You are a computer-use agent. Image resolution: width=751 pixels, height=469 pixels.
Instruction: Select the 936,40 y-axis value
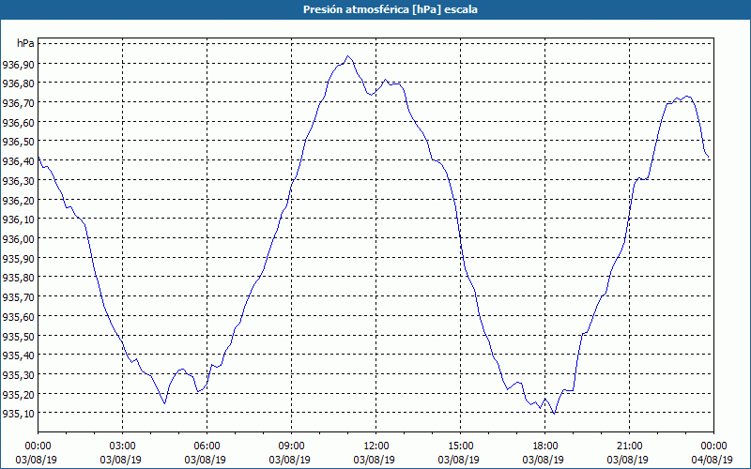[x=18, y=161]
